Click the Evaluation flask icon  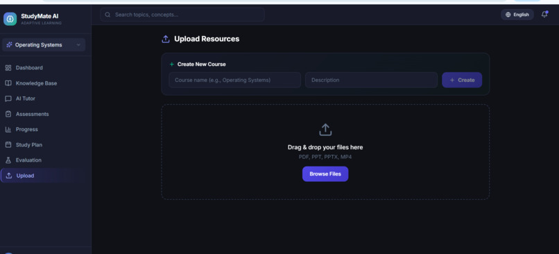coord(8,160)
